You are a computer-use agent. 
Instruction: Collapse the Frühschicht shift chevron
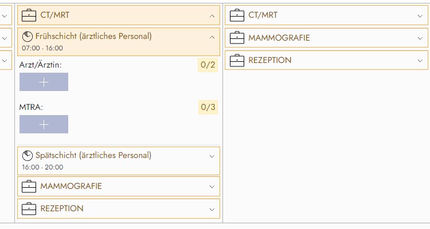pyautogui.click(x=212, y=37)
